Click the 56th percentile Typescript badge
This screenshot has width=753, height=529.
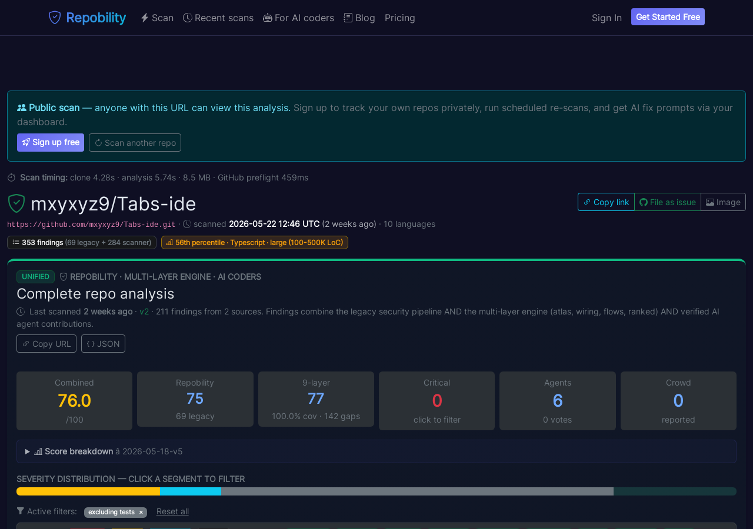pyautogui.click(x=255, y=242)
